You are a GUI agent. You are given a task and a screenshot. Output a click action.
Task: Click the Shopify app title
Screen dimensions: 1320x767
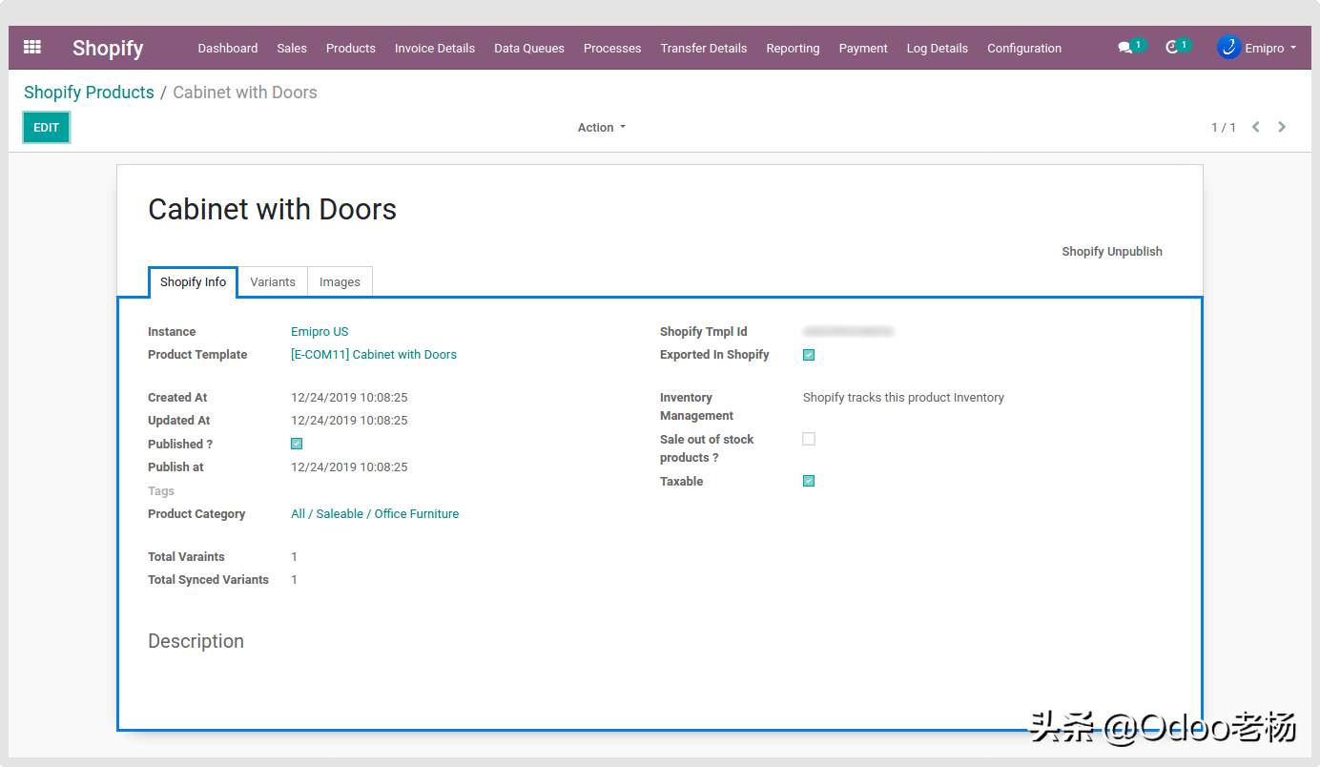(x=108, y=48)
